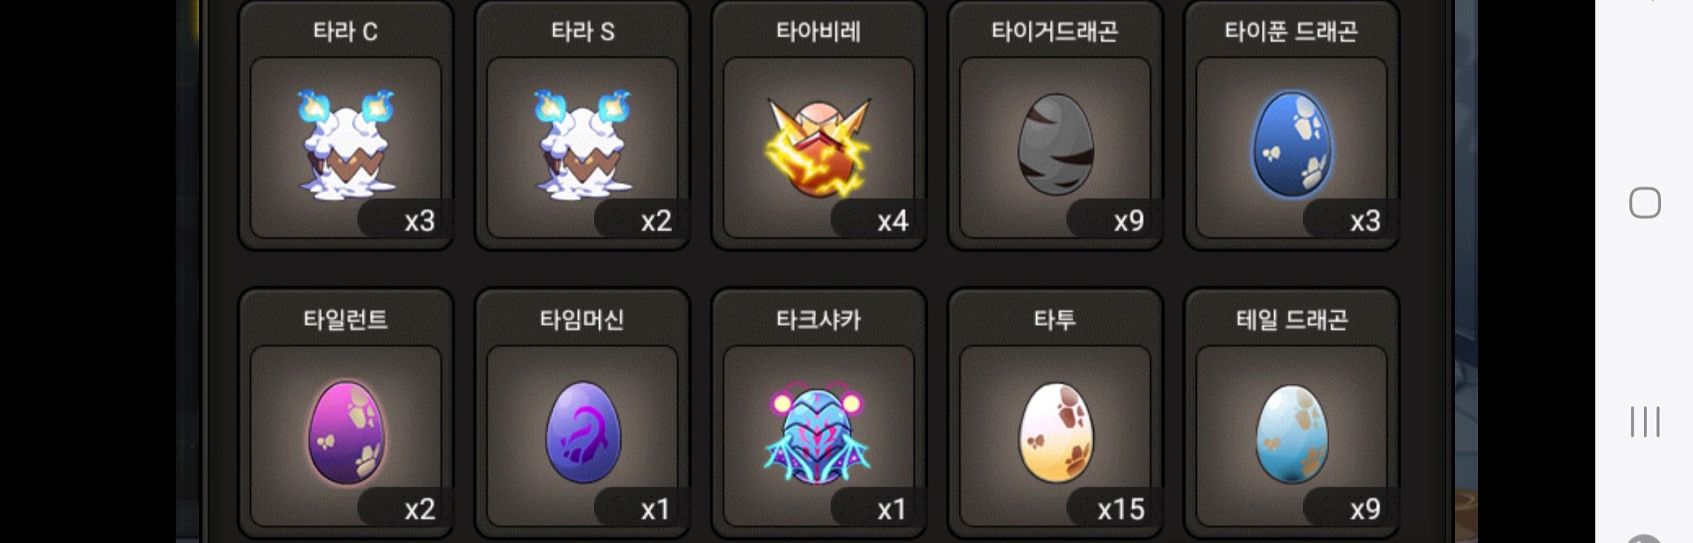This screenshot has height=543, width=1693.
Task: Click the 타임머신 card title text
Action: click(x=582, y=320)
